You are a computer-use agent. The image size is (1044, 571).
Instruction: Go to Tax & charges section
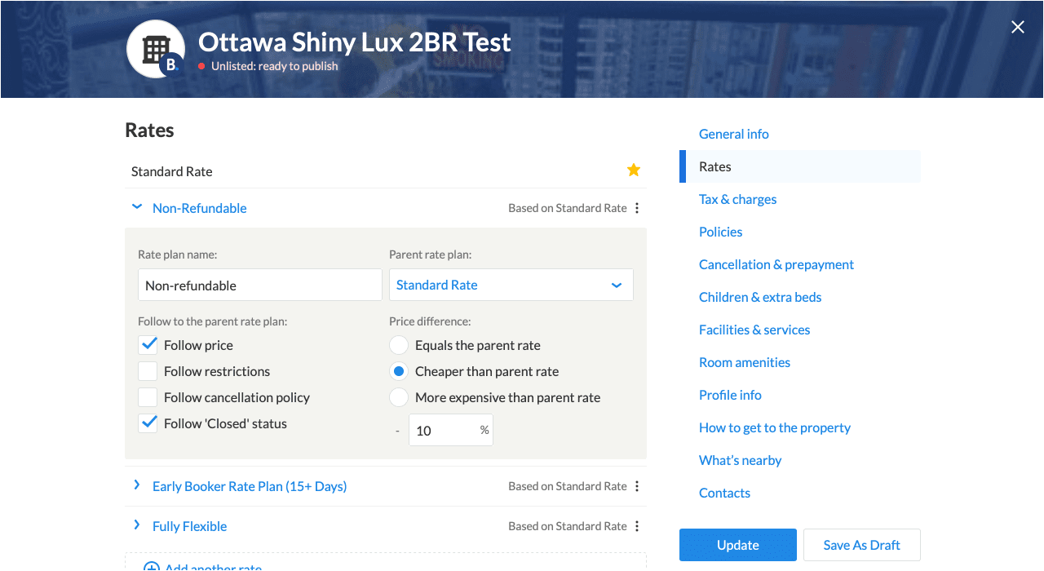click(737, 199)
